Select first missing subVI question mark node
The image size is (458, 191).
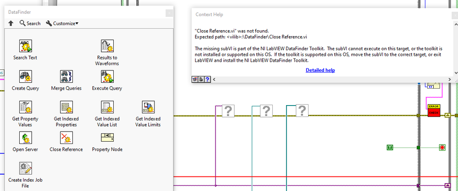pyautogui.click(x=228, y=111)
